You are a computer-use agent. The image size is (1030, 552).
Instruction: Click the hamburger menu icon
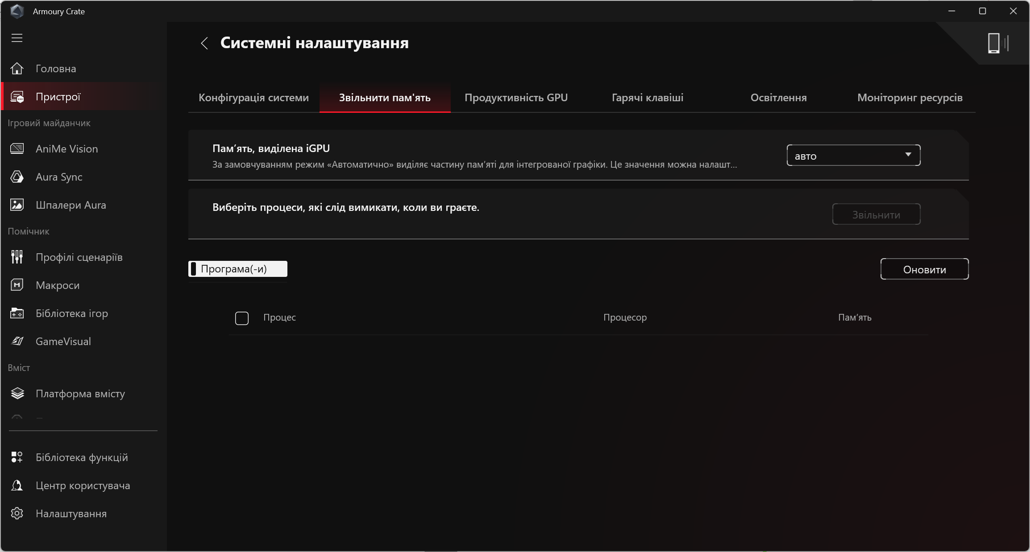pos(17,38)
